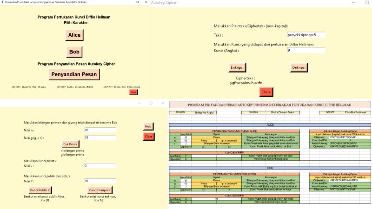
Task: Focus the "Nilai n" field in the Alice window
Action: (x=100, y=130)
